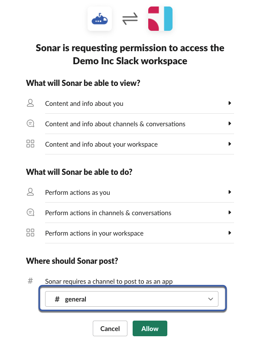
Task: Click grid icon beside Perform actions in your workspace
Action: click(x=30, y=233)
